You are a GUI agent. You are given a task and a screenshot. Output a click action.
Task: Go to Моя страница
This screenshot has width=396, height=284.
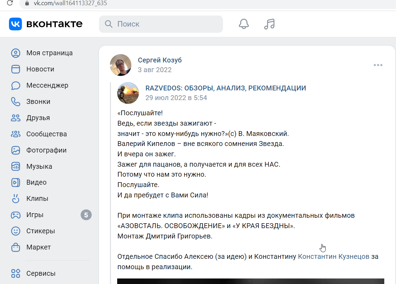(50, 53)
